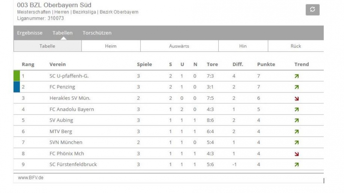
Task: Click the trend arrow for FC Phönix Mch
Action: click(x=297, y=154)
